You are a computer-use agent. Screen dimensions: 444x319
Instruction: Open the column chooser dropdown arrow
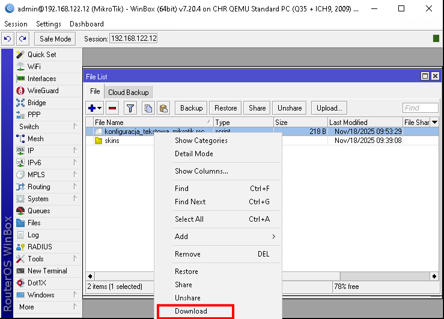[x=434, y=123]
